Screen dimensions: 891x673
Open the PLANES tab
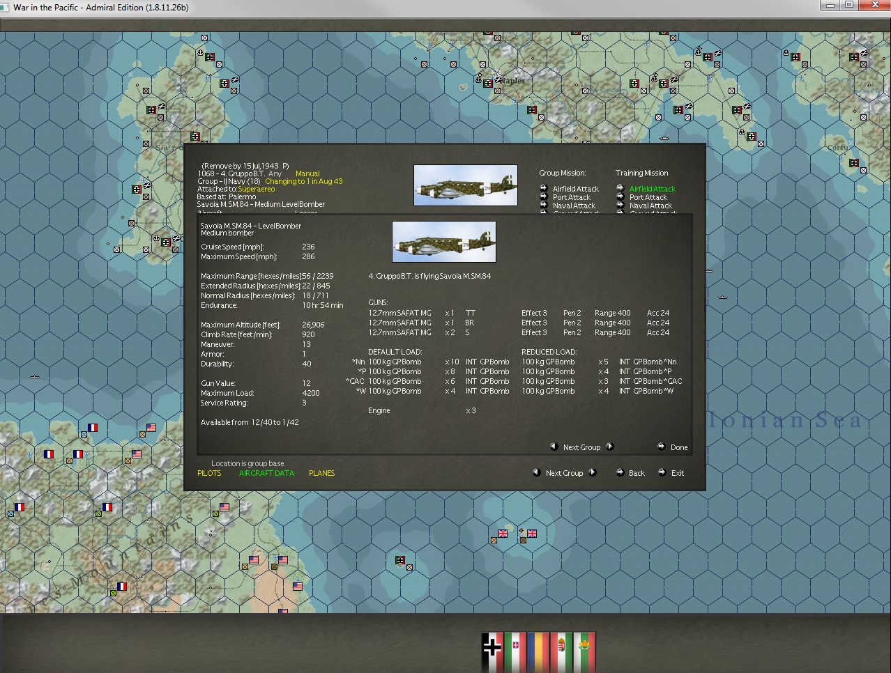[x=321, y=473]
